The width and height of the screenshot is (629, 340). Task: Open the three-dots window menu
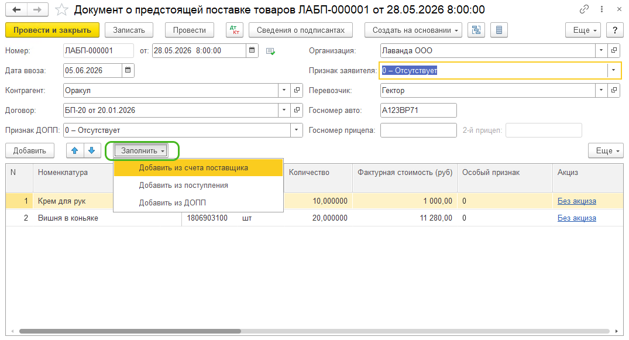coord(601,9)
